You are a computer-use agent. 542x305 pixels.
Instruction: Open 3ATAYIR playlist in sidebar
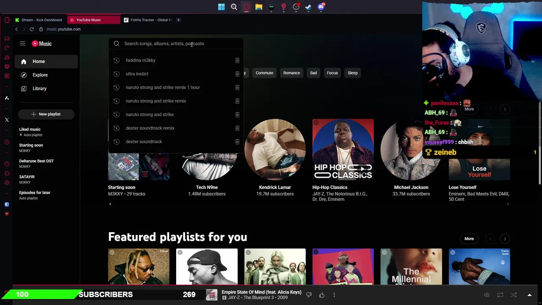[47, 179]
